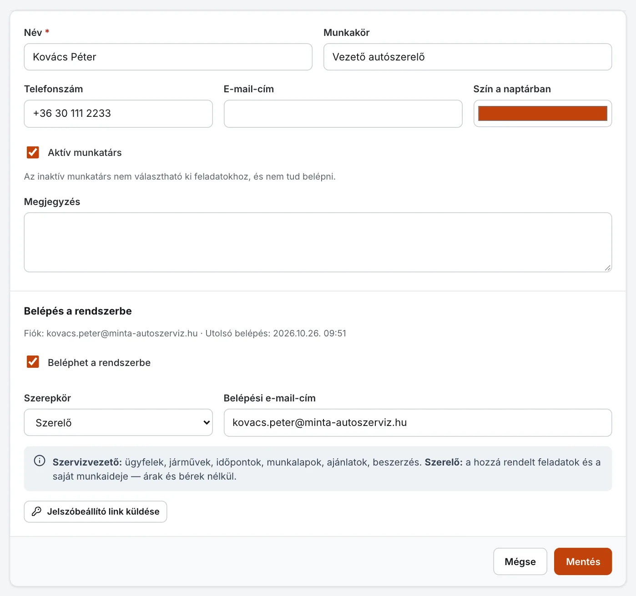Click the empty E-mail-cím field
The image size is (636, 596).
click(x=343, y=114)
